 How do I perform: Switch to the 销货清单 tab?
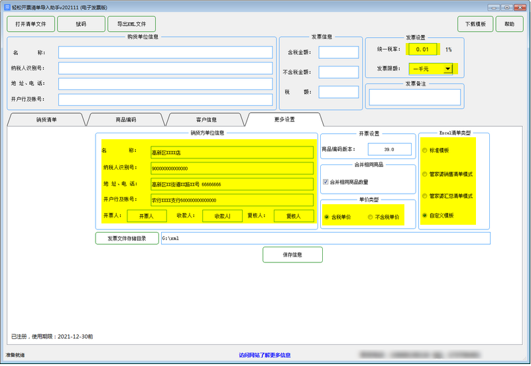pos(46,119)
